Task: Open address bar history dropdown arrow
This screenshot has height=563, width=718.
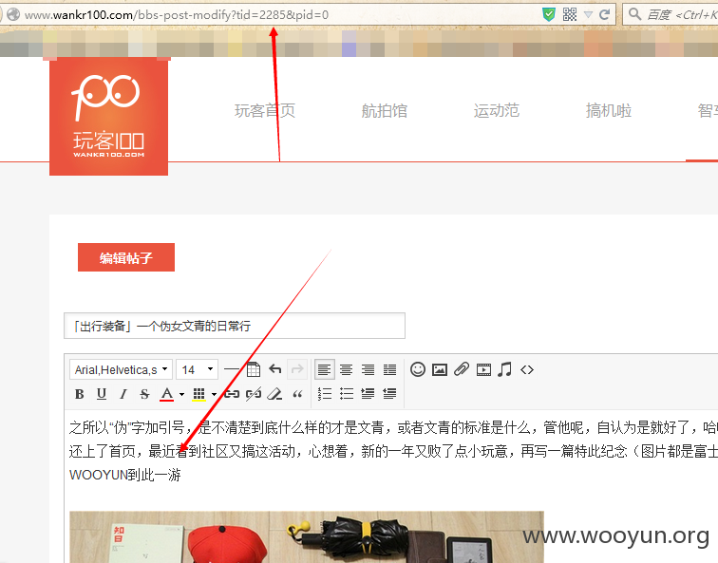Action: (589, 15)
